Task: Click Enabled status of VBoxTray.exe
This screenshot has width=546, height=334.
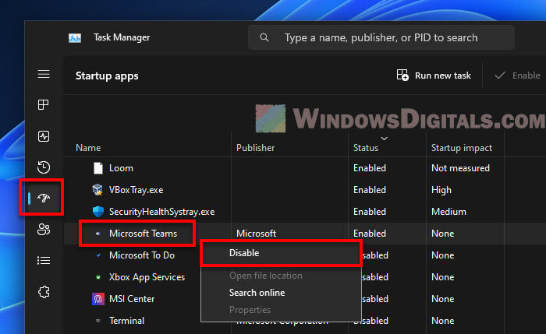Action: tap(370, 190)
